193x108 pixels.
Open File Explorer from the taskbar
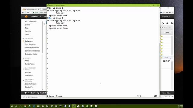pos(38,106)
